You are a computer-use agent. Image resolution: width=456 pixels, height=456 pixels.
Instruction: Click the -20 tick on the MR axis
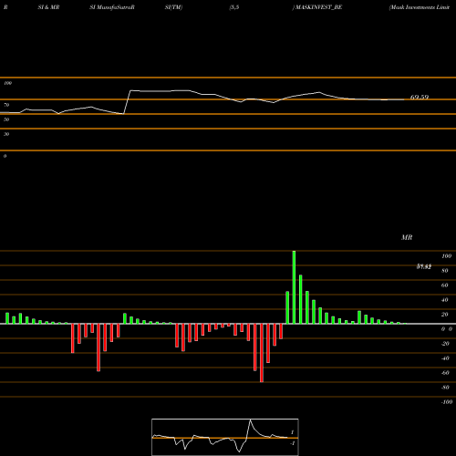pyautogui.click(x=445, y=344)
